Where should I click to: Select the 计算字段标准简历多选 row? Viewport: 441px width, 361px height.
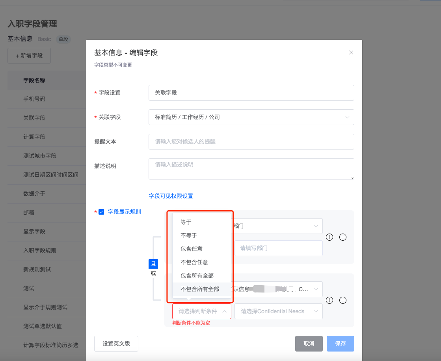click(47, 345)
